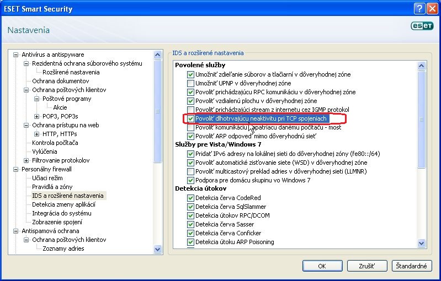
Task: Toggle ARP Poisoning attack detection checkbox
Action: coord(190,242)
